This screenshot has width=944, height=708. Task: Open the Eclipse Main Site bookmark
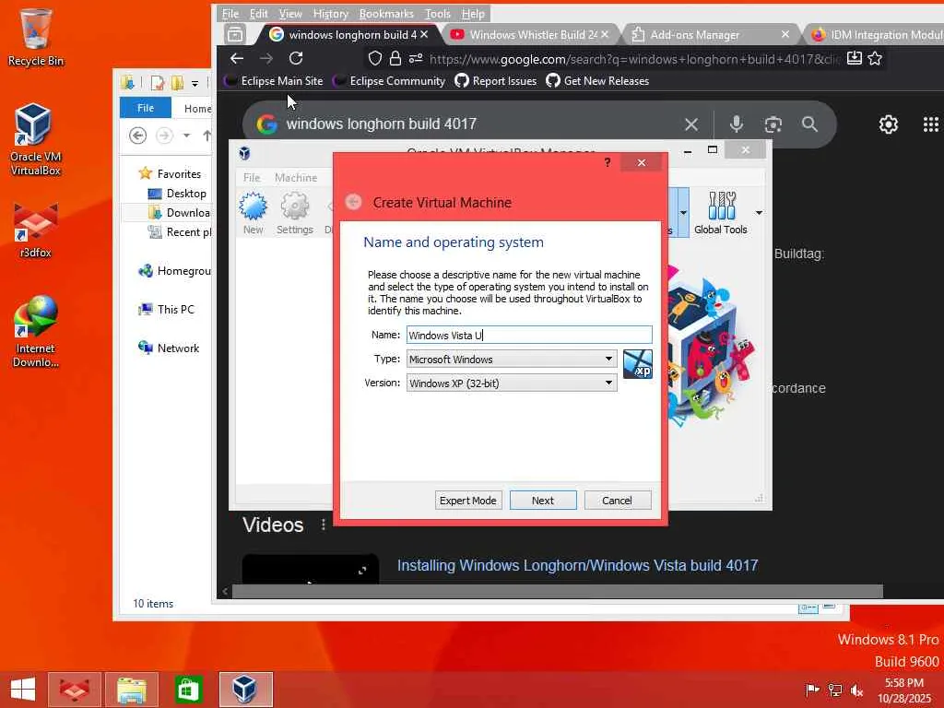point(274,81)
